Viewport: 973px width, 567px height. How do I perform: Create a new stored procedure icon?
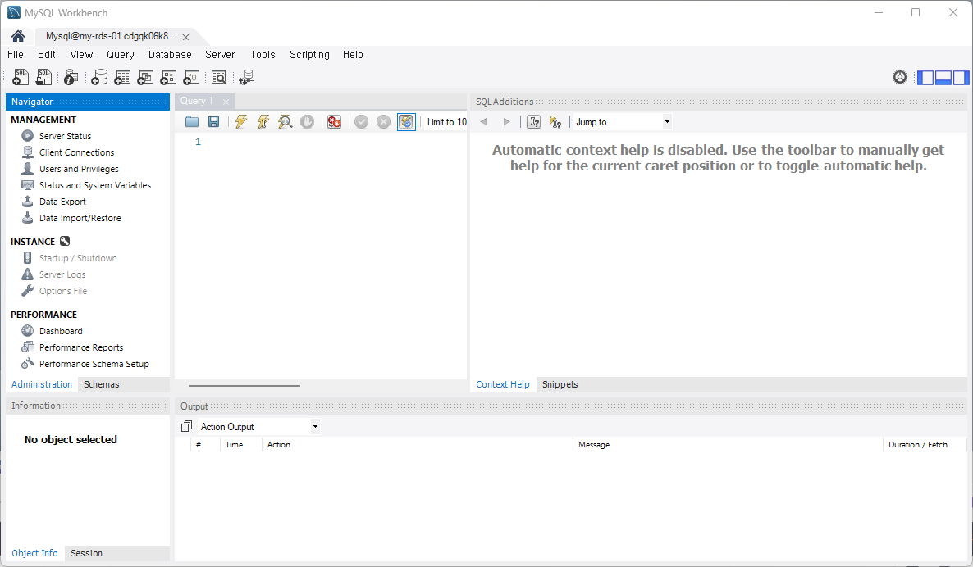168,77
